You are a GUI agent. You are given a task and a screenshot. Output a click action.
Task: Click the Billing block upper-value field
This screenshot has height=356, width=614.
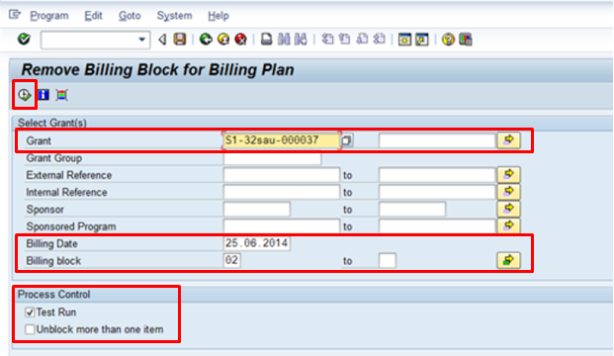click(x=388, y=260)
